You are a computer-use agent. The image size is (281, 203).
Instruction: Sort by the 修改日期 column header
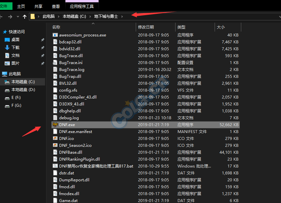[146, 27]
